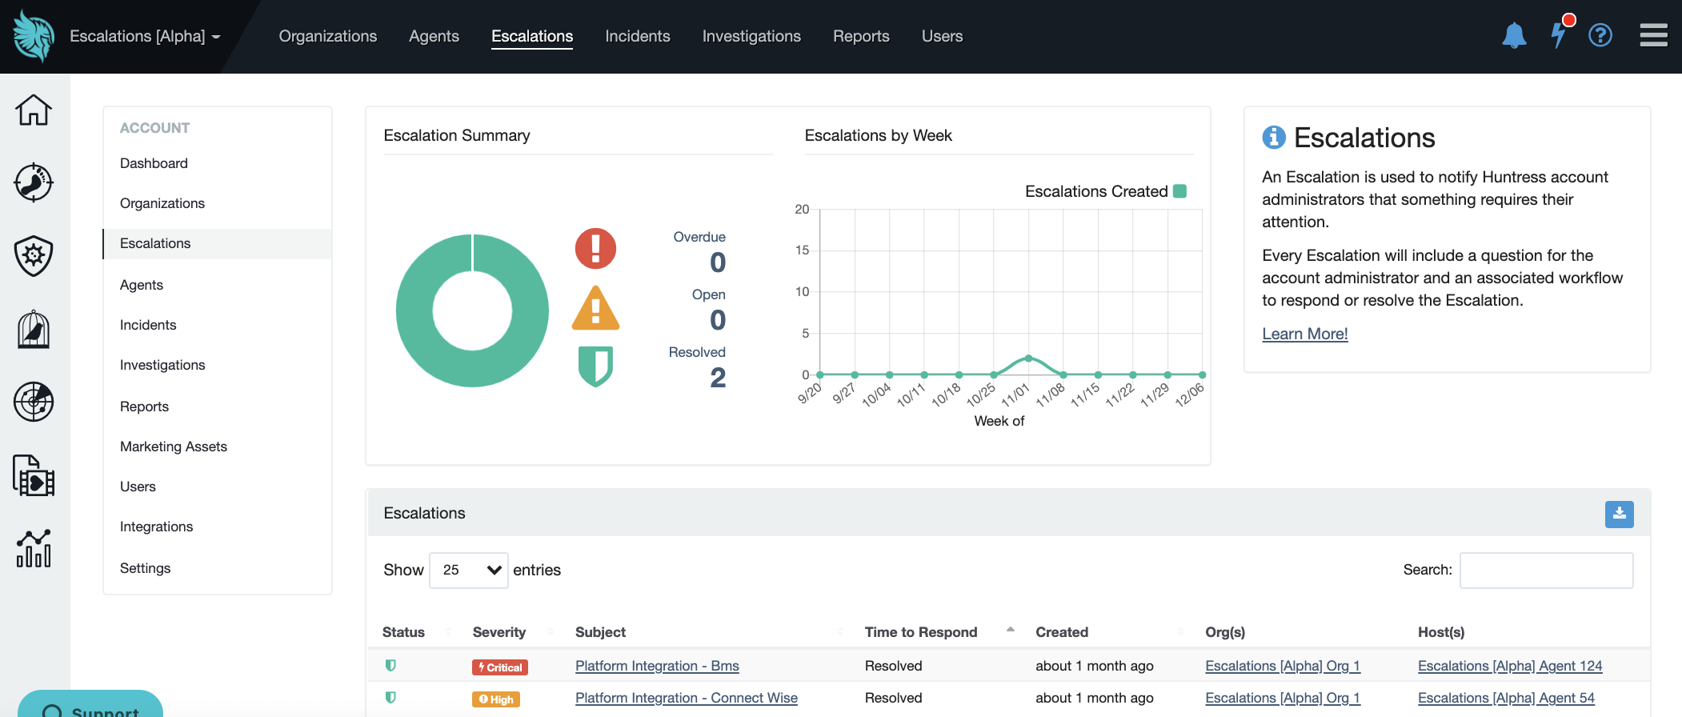Open Escalations in the top navigation
Screen dimensions: 1682x717
pyautogui.click(x=532, y=36)
